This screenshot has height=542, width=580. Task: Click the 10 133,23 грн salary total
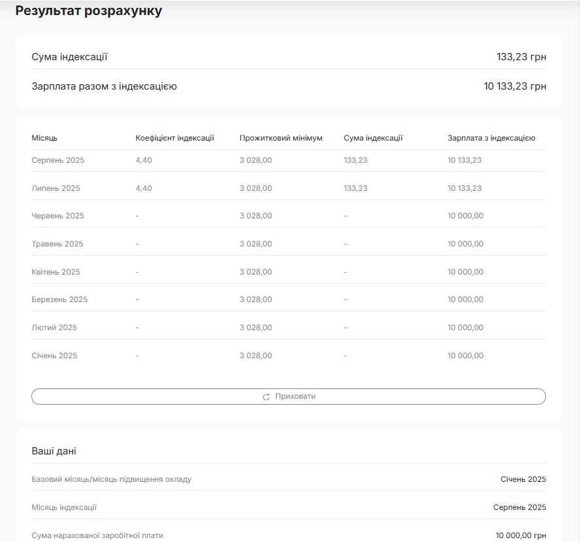pos(515,86)
